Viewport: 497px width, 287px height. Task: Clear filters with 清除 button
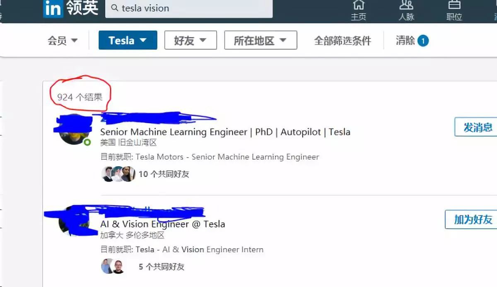pyautogui.click(x=412, y=41)
